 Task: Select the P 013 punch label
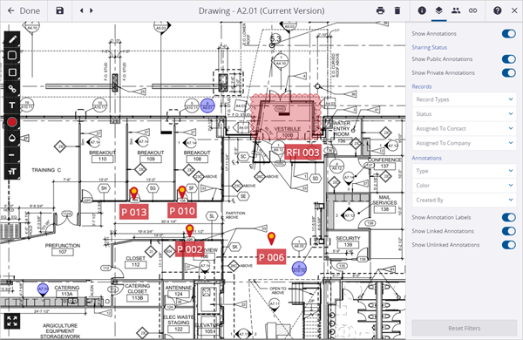(x=133, y=212)
